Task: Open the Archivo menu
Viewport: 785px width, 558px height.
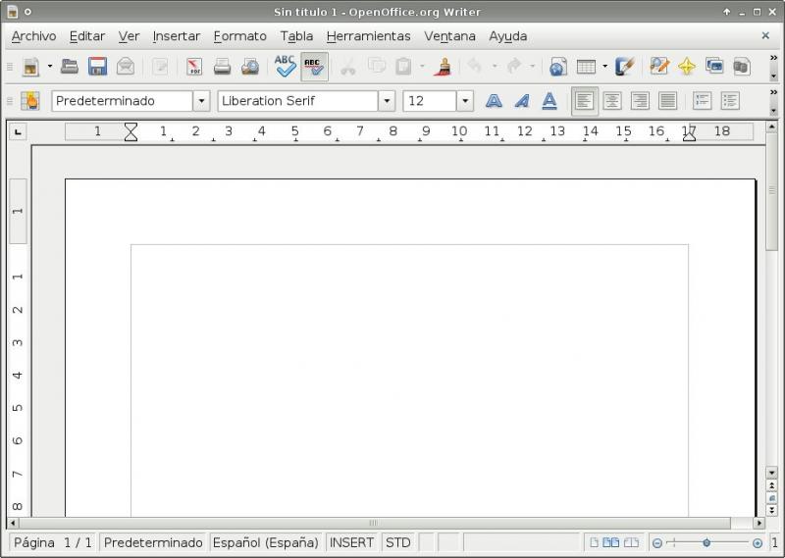Action: pos(33,36)
